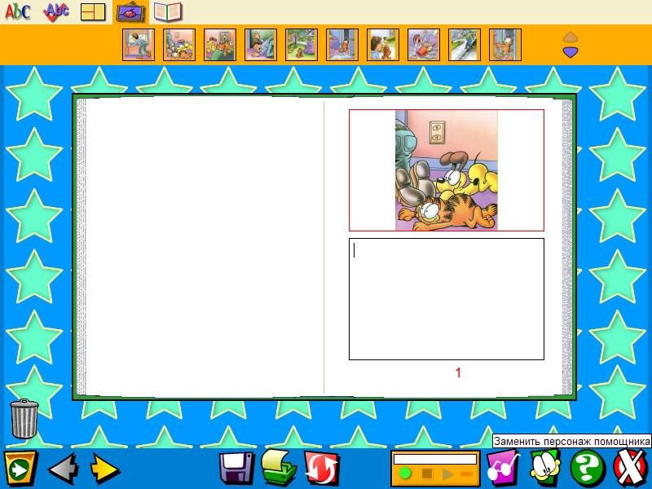This screenshot has height=489, width=652.
Task: Pick the first thumbnail in the picture strip
Action: (139, 45)
